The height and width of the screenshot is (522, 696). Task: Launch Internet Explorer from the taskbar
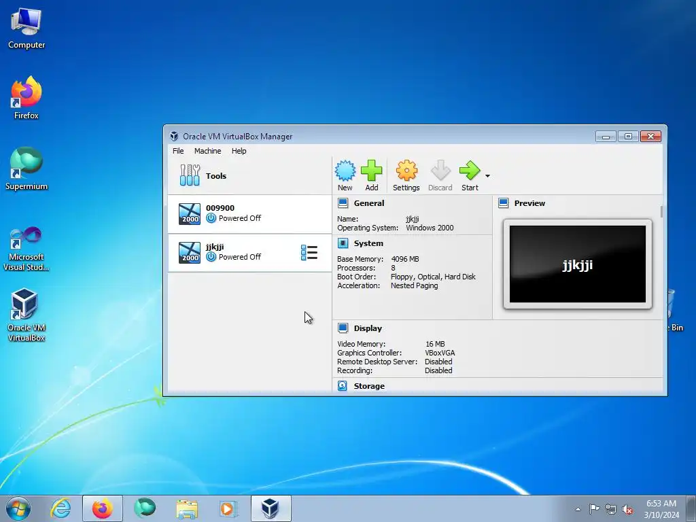pyautogui.click(x=60, y=508)
